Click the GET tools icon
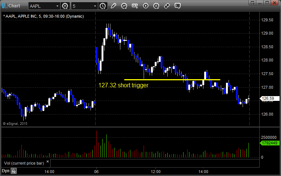 (135, 6)
